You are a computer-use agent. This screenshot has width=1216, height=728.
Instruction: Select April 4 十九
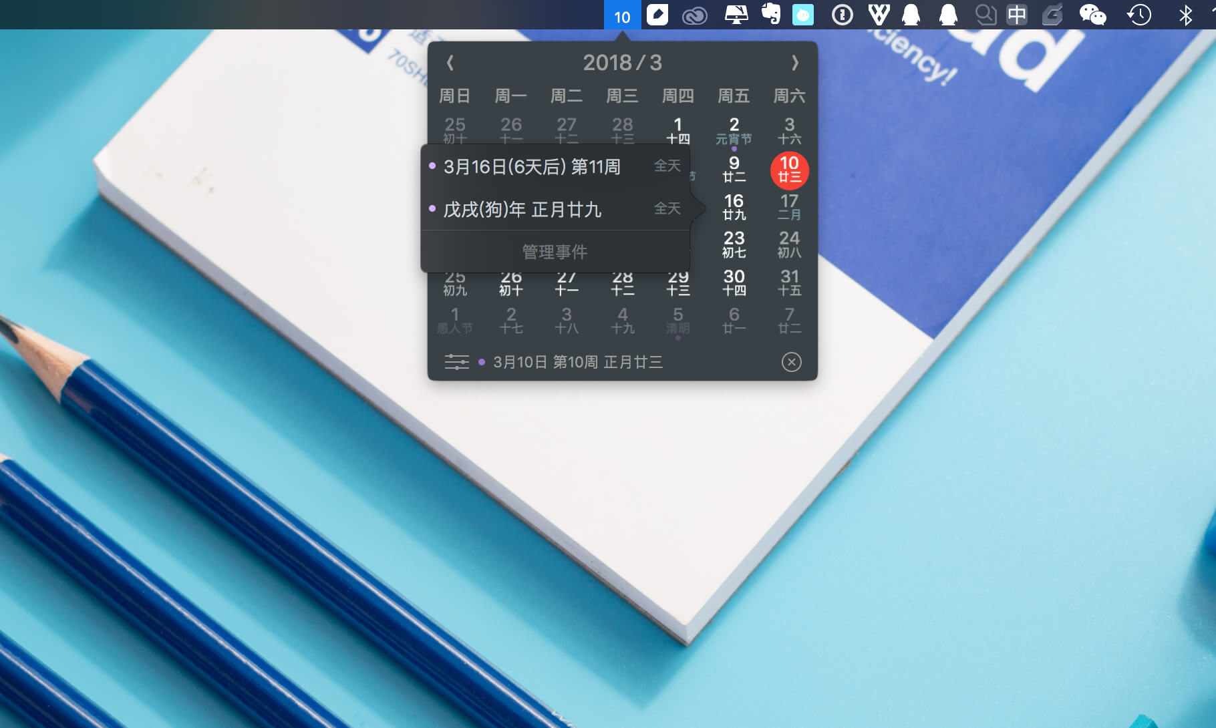(x=623, y=321)
